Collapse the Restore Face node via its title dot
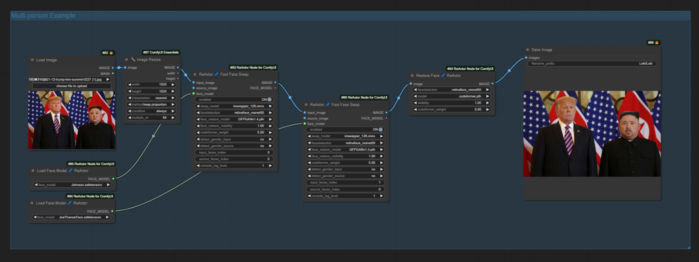Image resolution: width=699 pixels, height=262 pixels. [412, 76]
